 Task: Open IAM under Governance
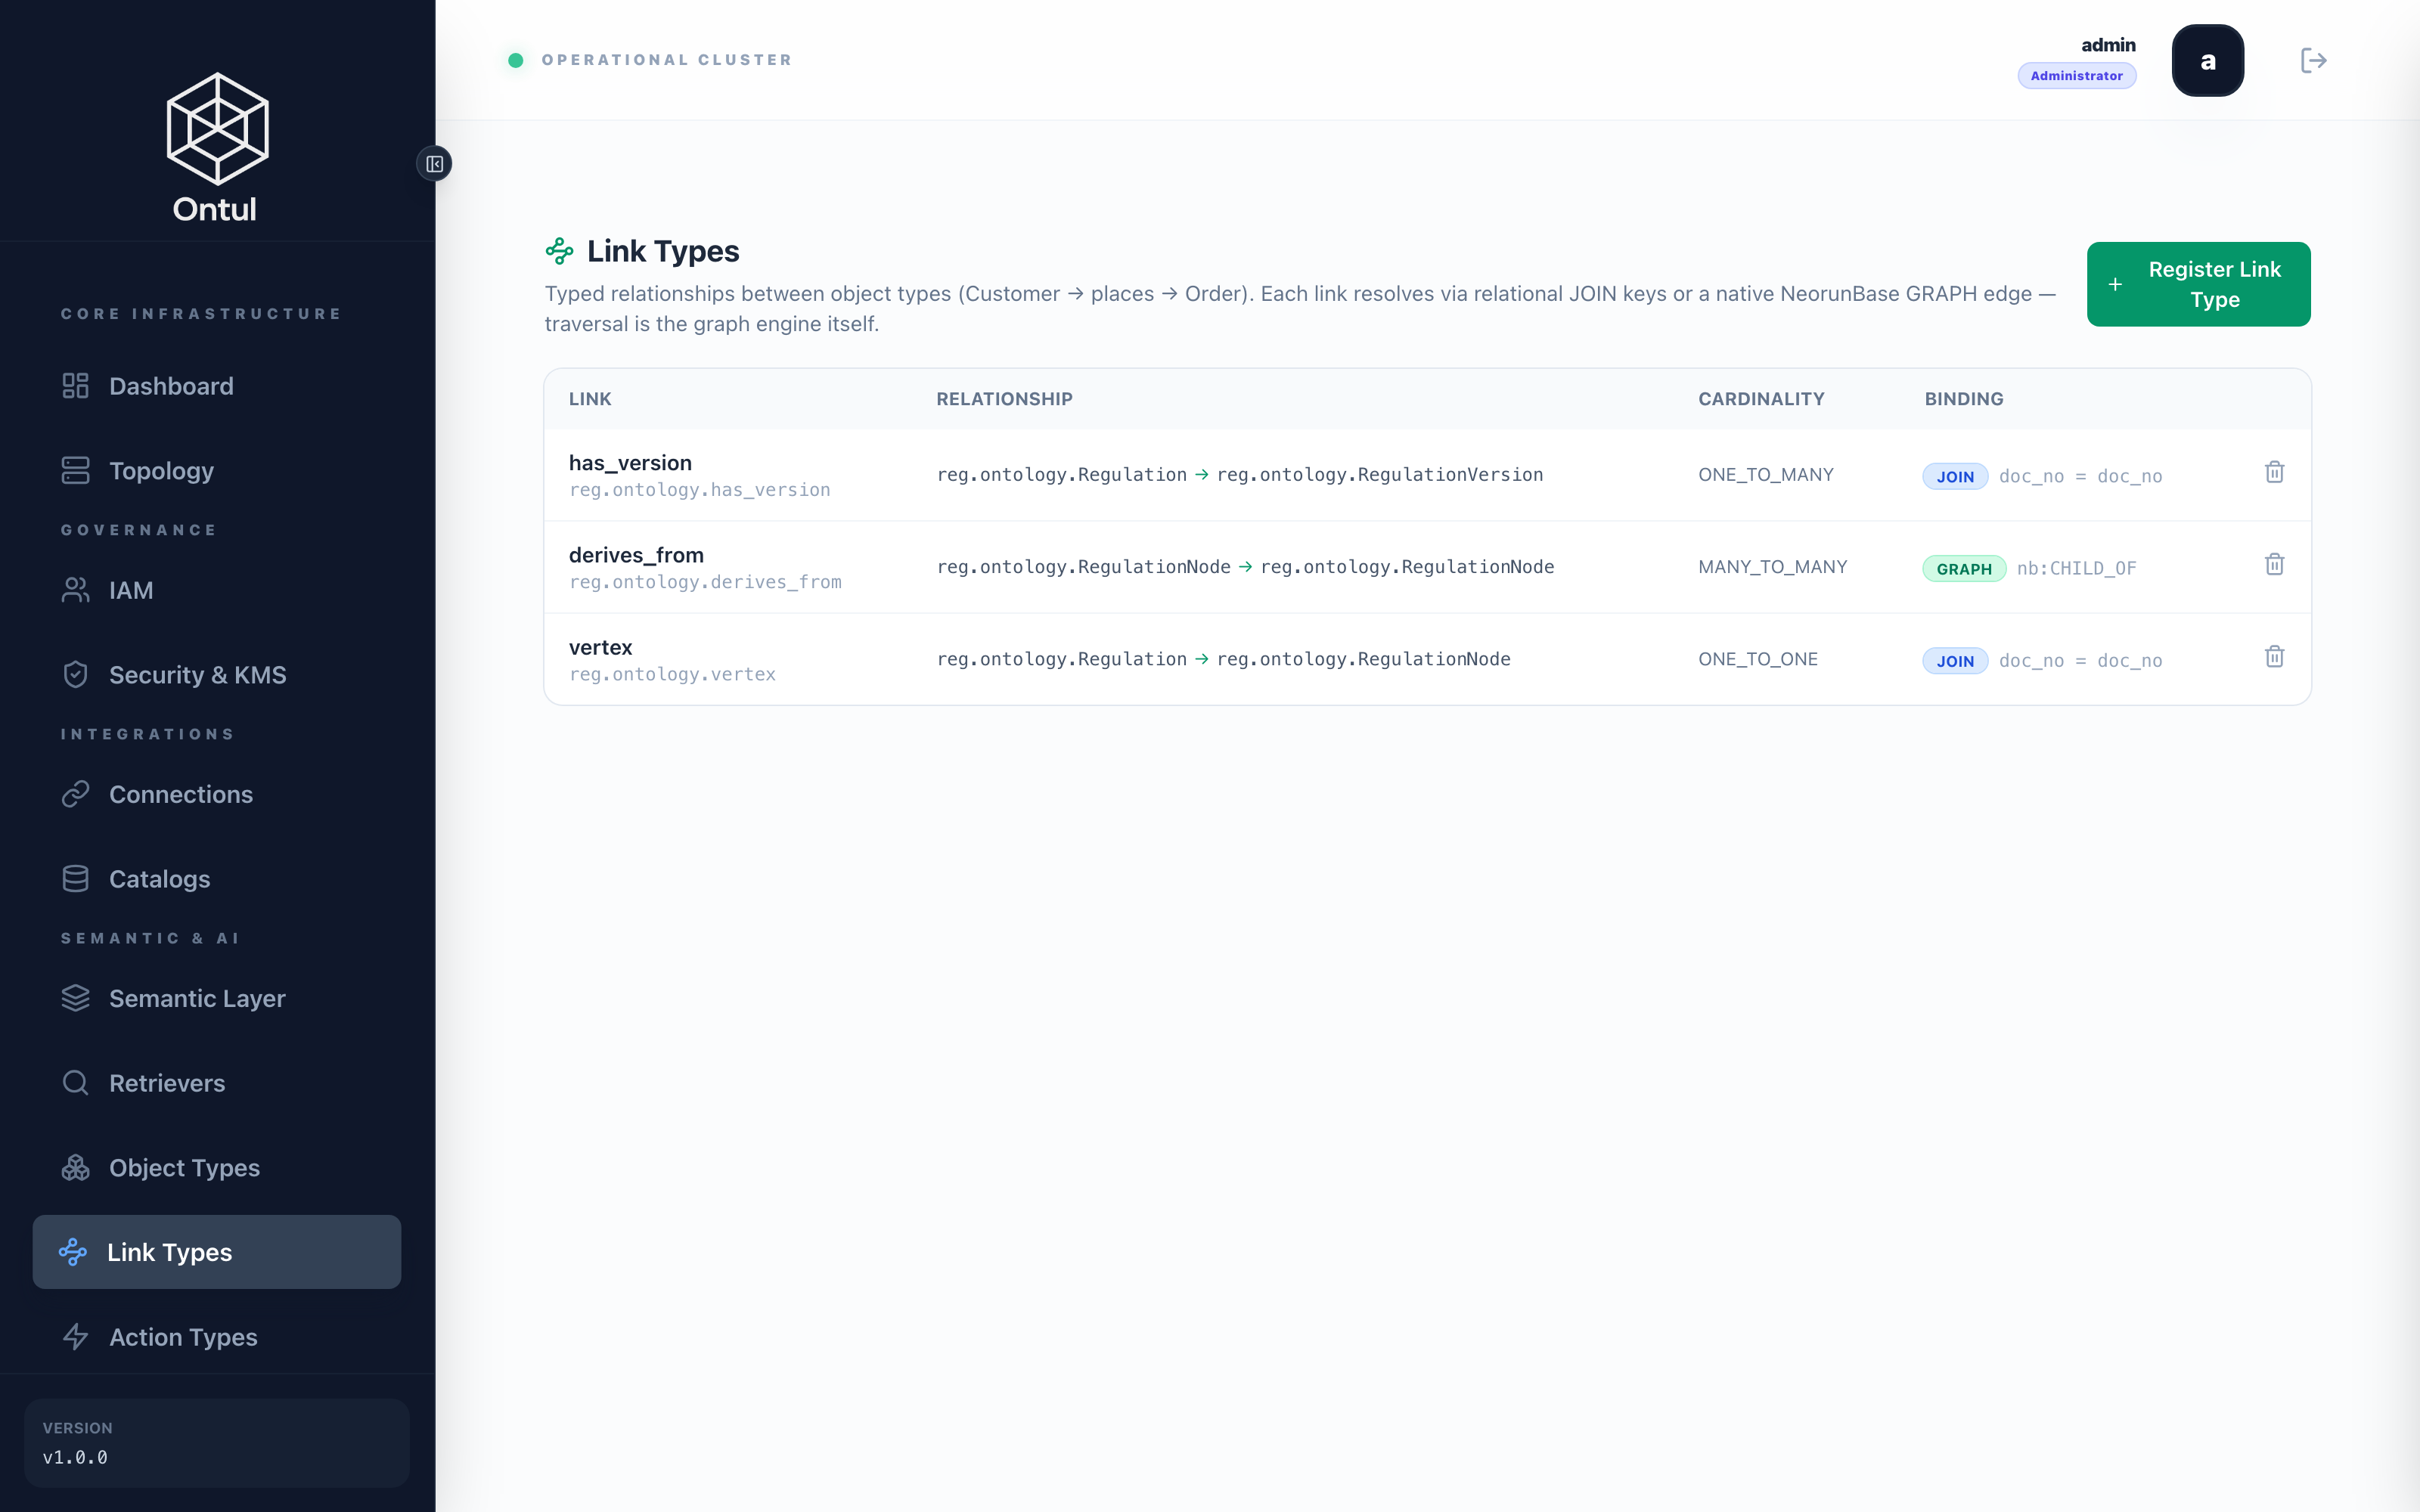pos(217,590)
